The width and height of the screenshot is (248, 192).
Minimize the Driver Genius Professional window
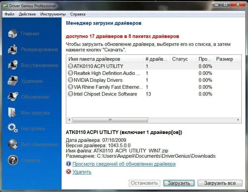217,5
